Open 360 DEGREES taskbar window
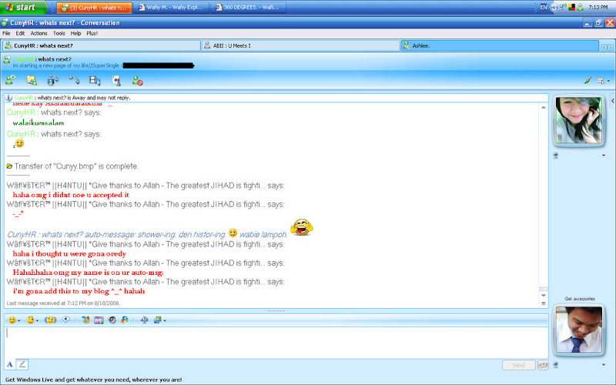 pyautogui.click(x=248, y=8)
